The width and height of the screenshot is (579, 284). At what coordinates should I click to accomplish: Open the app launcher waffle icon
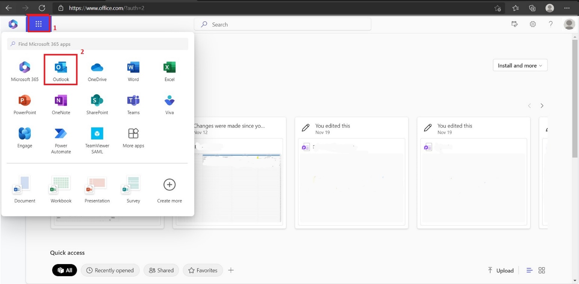click(38, 24)
